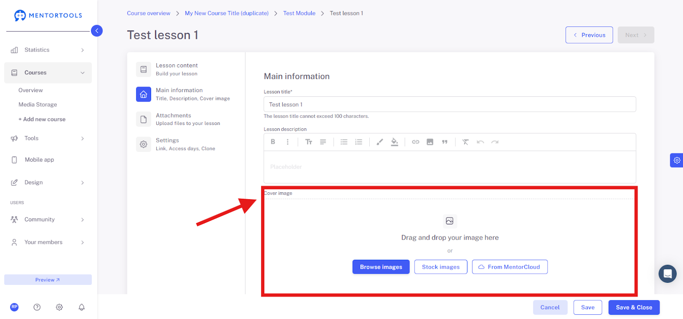Click the Statistics bar chart icon

click(14, 50)
